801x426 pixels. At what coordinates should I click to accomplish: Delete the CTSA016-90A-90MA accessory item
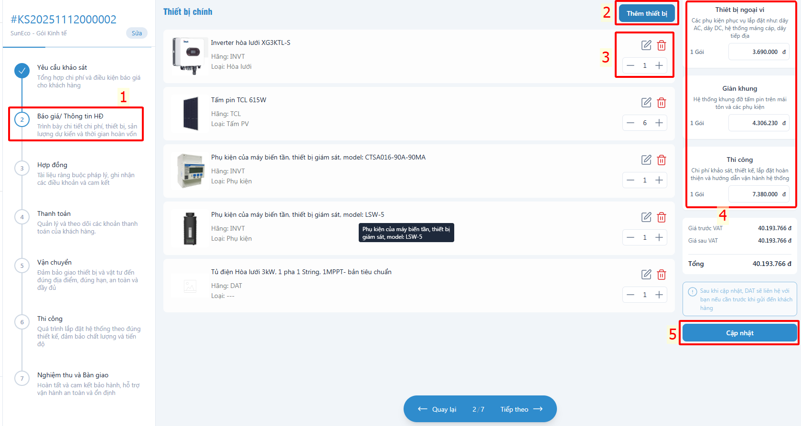tap(662, 160)
